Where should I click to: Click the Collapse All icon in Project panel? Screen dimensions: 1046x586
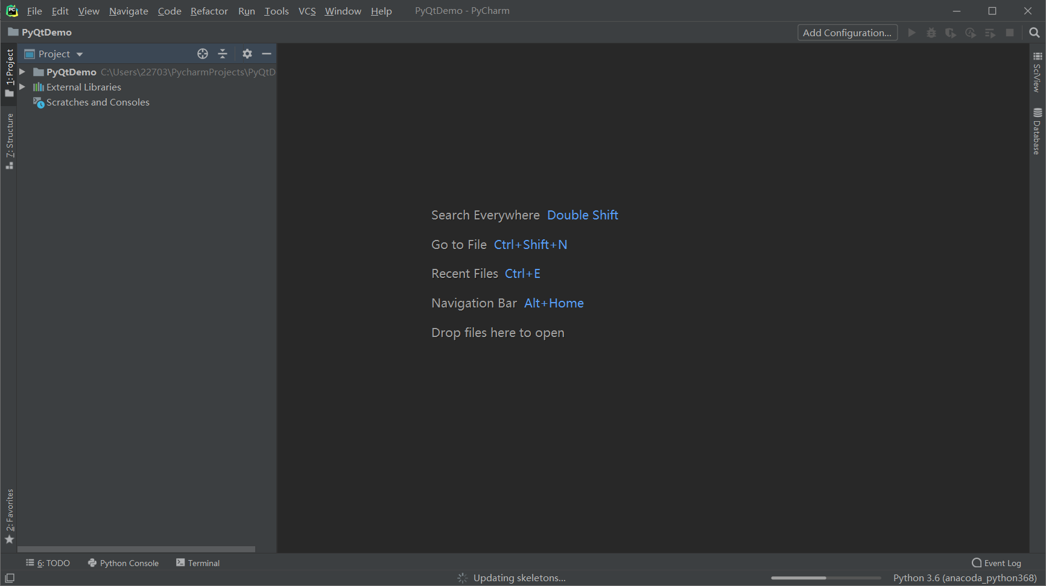pos(223,54)
